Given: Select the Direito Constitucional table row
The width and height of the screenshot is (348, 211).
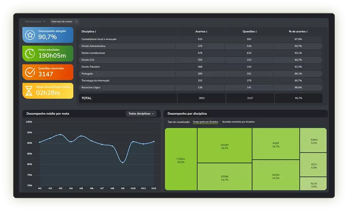Looking at the screenshot, I should (x=201, y=53).
